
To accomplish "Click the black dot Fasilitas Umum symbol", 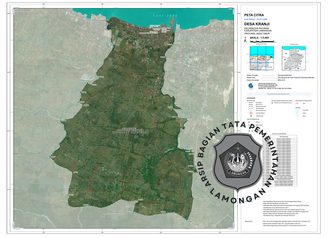I will 273,103.
